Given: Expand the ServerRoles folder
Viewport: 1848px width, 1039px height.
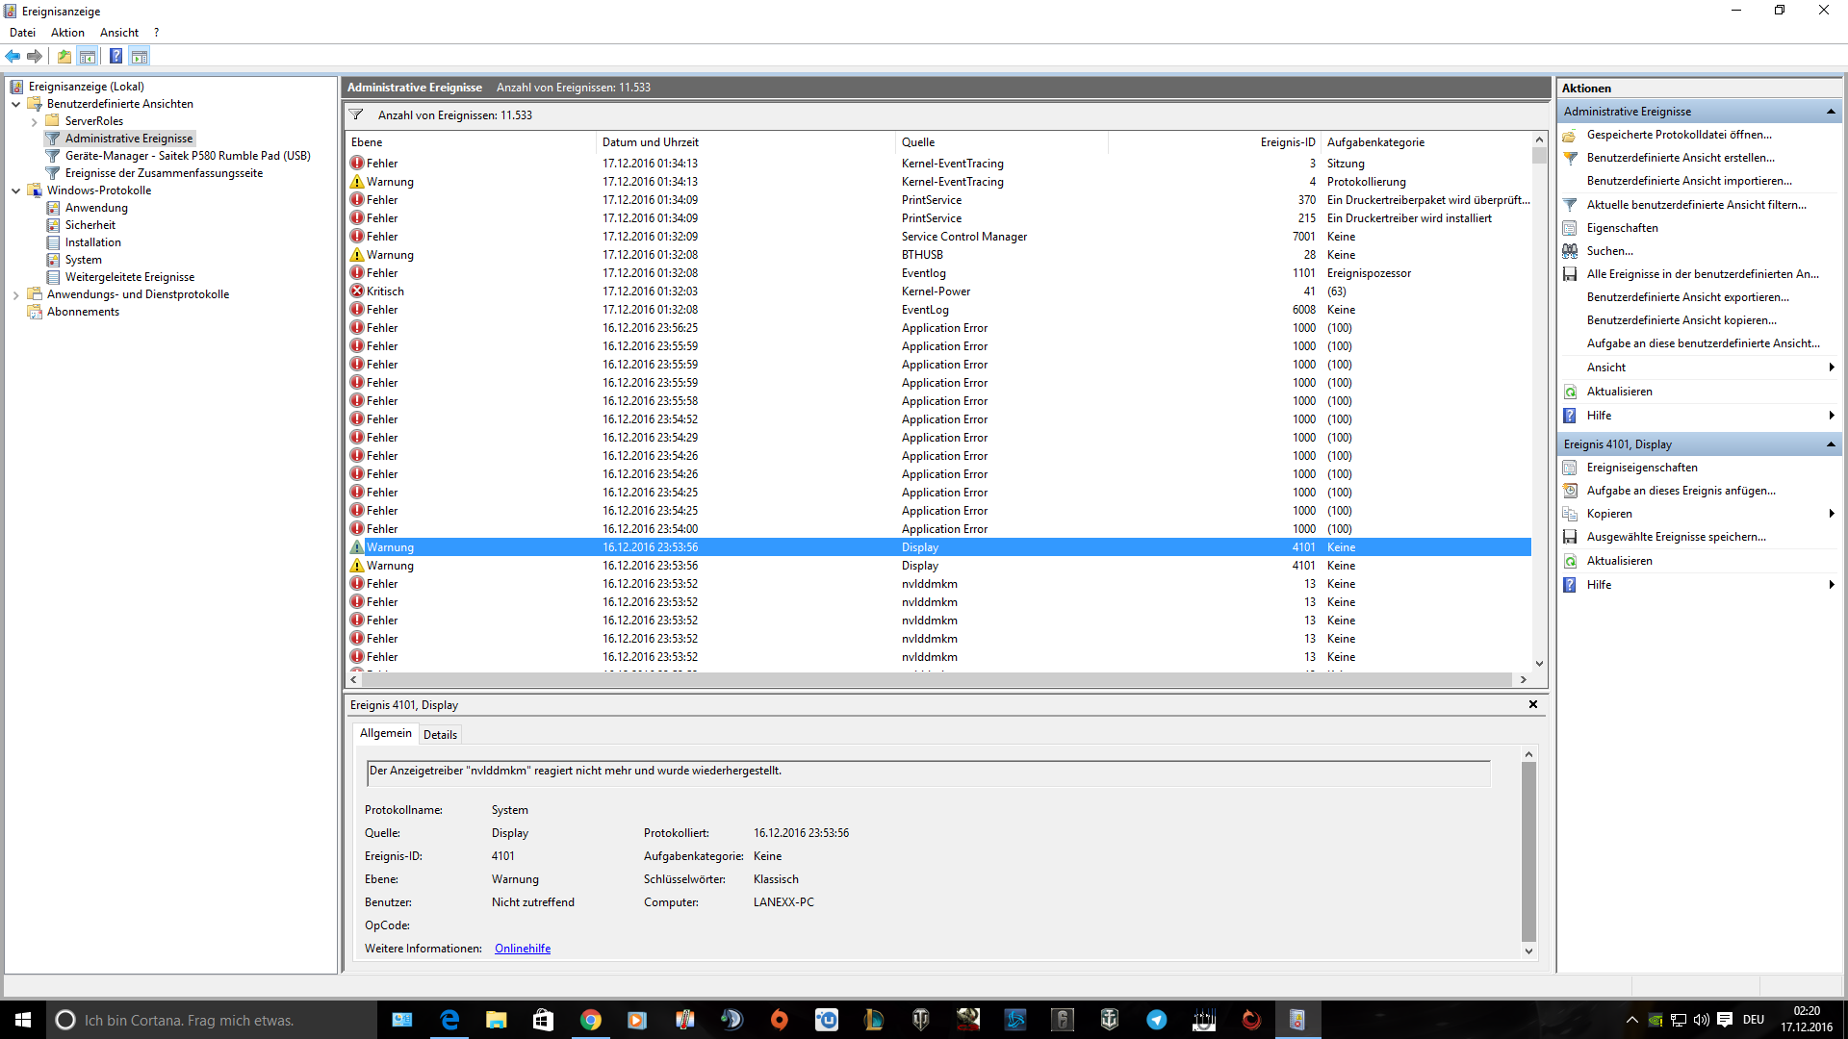Looking at the screenshot, I should (35, 121).
